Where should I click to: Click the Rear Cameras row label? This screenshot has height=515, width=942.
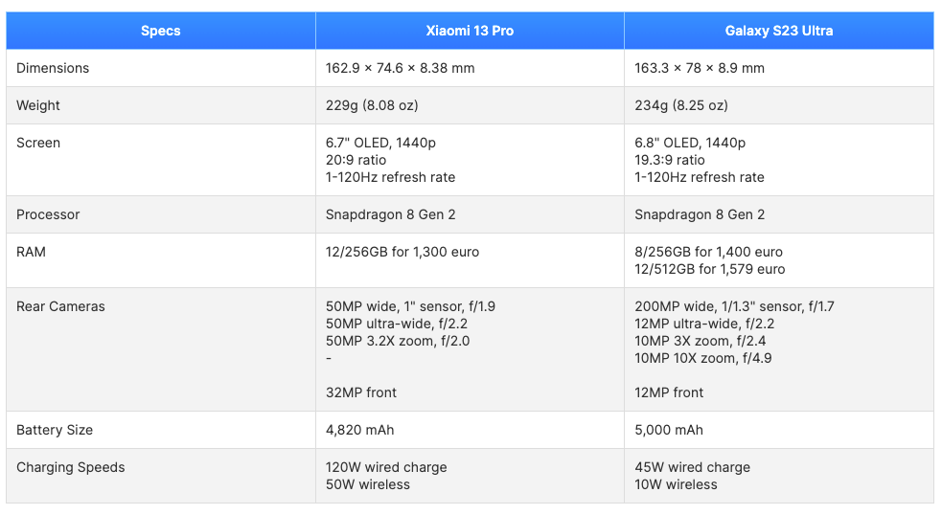click(x=60, y=306)
